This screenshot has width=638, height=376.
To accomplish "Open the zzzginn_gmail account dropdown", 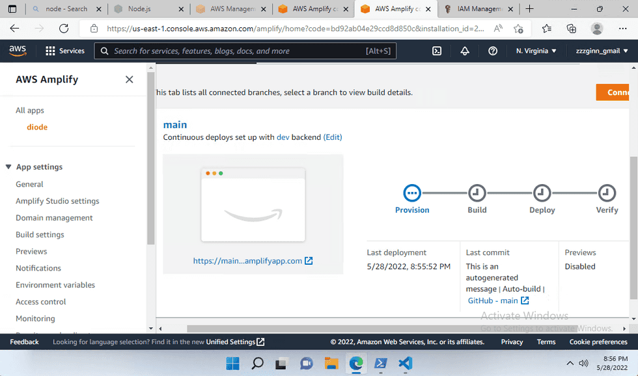I will (x=602, y=51).
